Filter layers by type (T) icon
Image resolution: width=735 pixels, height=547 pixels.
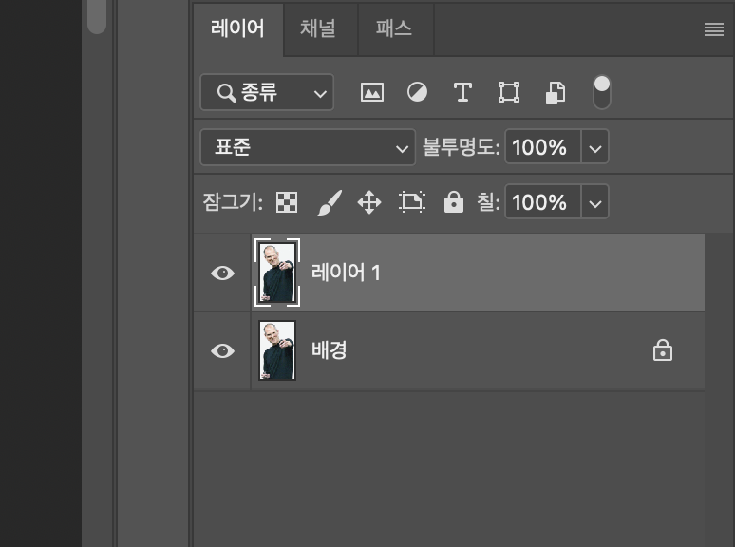pyautogui.click(x=462, y=92)
